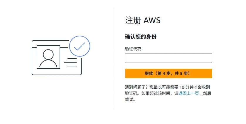Click the 确认您的身份 subheading
246x124 pixels.
pos(141,37)
